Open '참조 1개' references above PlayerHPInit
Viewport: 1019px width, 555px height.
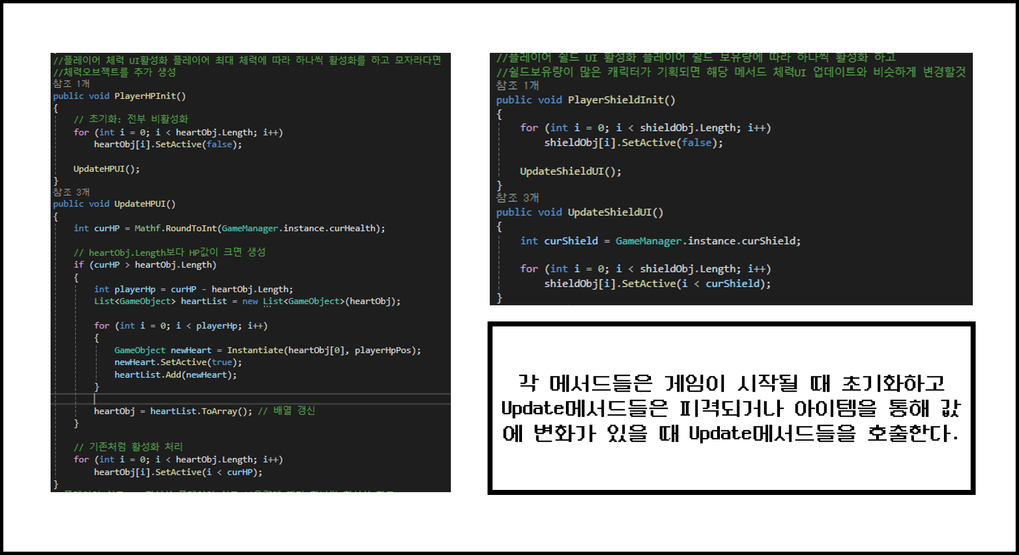pos(71,83)
